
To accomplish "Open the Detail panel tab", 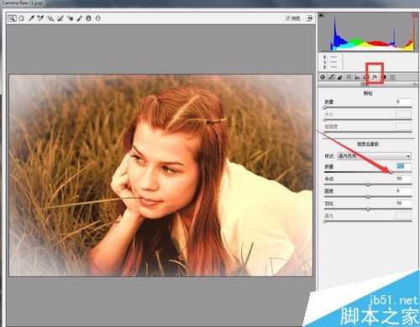I will click(340, 77).
